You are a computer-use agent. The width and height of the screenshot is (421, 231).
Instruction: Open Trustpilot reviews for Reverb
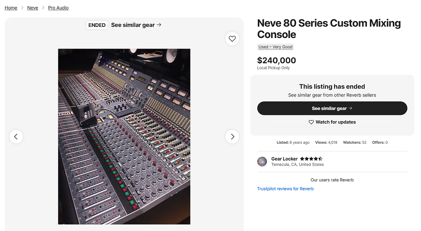click(285, 189)
